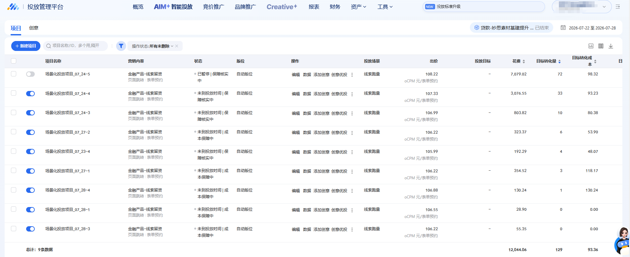This screenshot has width=630, height=257.
Task: Open more actions for 场景化投放项目_07_27-2
Action: tap(352, 133)
